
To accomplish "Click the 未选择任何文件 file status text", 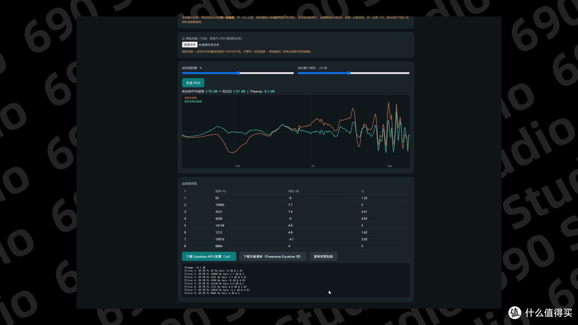I will (x=209, y=45).
